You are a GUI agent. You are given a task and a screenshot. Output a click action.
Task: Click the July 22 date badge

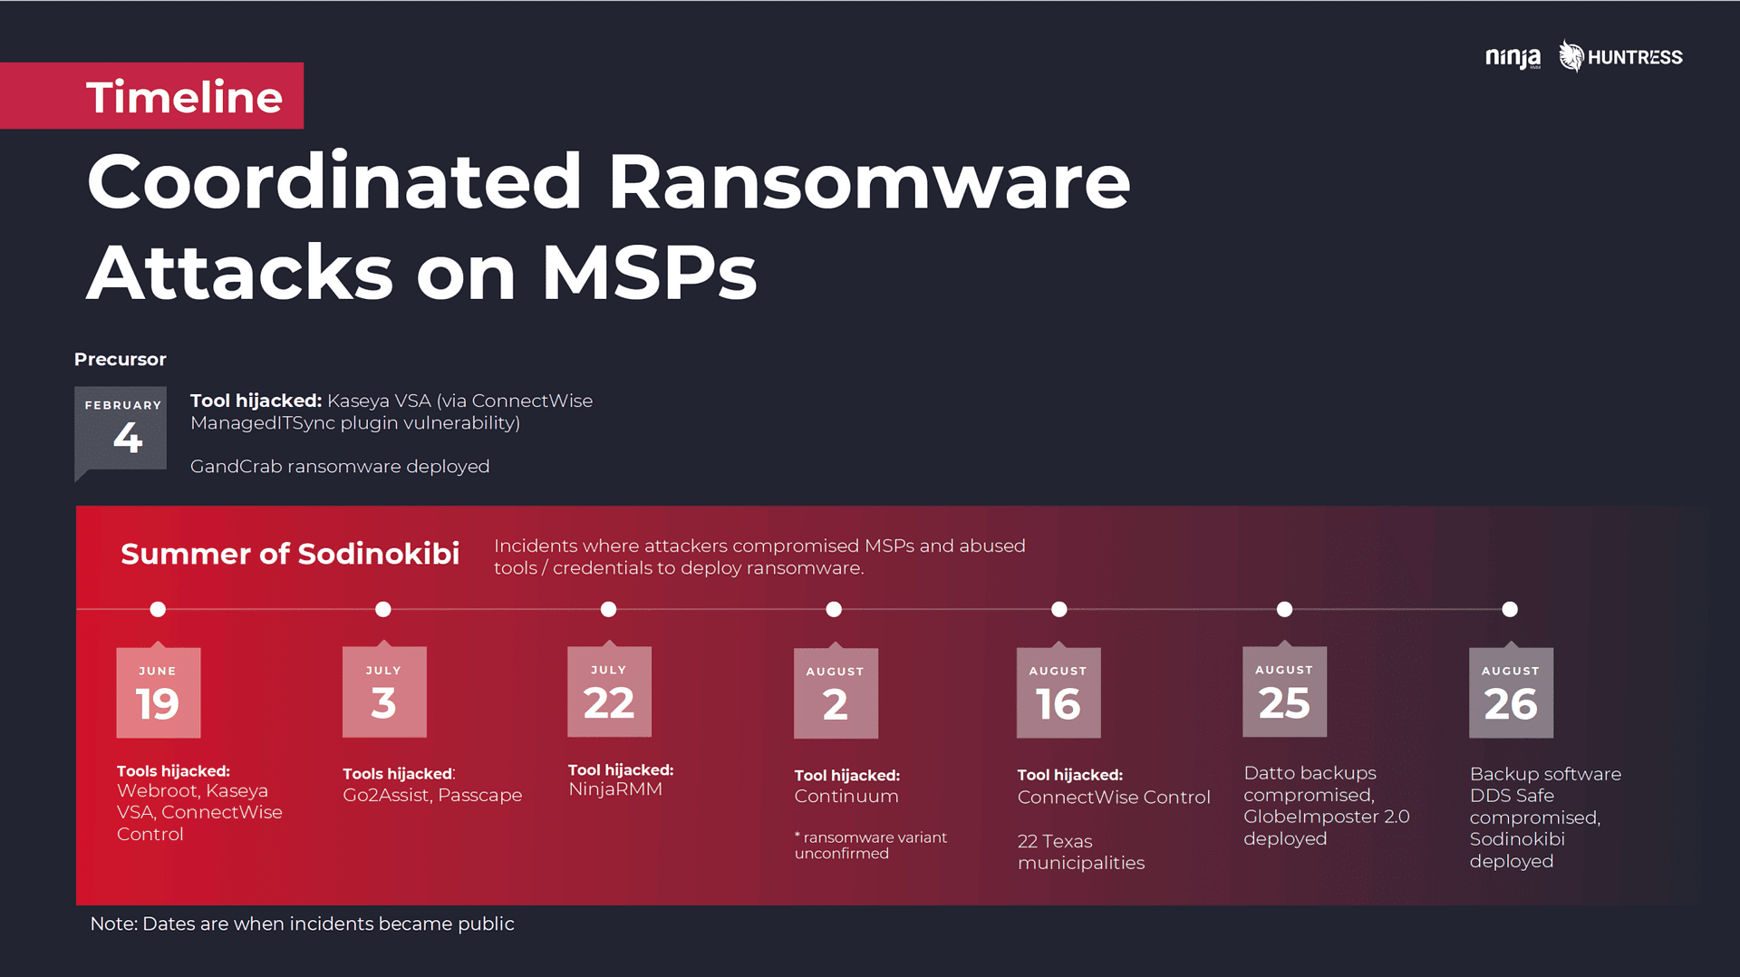coord(609,691)
